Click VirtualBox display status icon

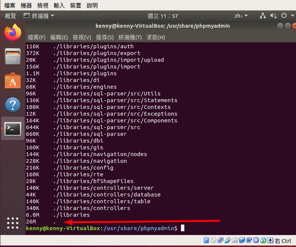pos(242,240)
